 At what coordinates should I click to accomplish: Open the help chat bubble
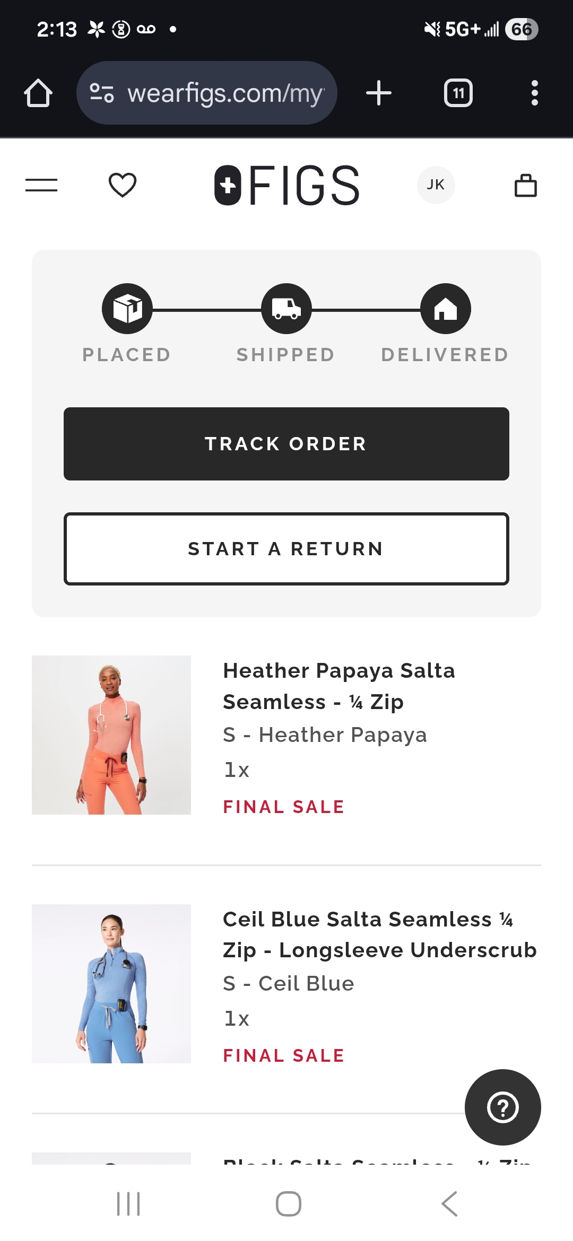(502, 1107)
